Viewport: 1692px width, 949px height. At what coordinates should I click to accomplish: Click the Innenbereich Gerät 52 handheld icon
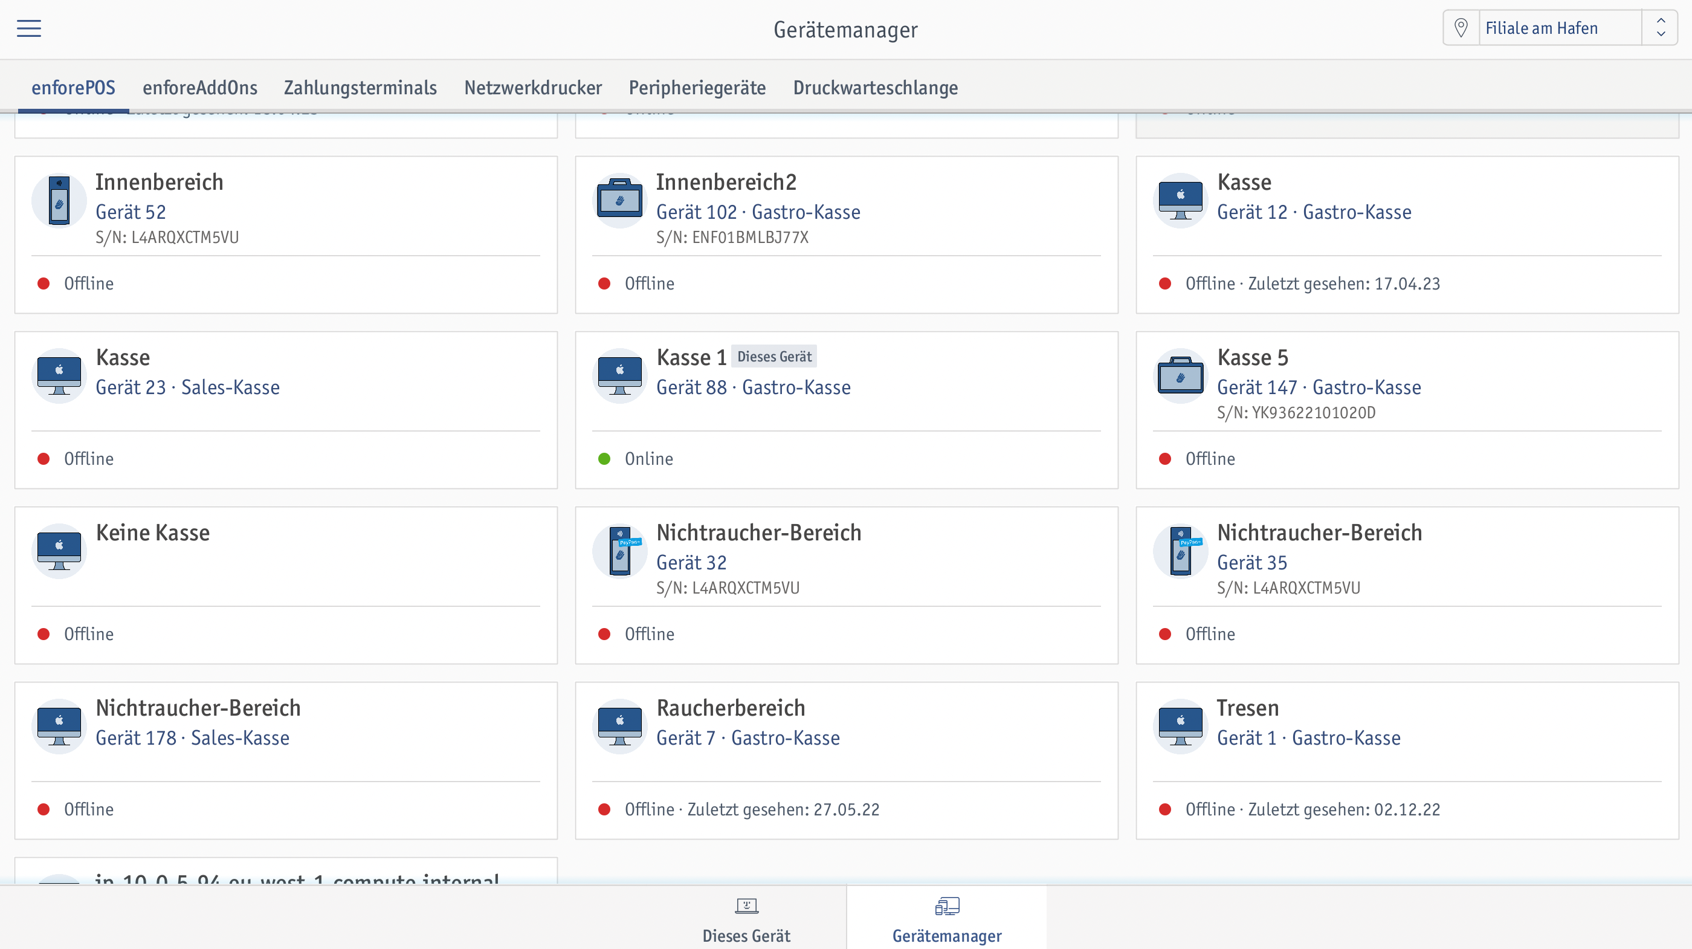[59, 201]
